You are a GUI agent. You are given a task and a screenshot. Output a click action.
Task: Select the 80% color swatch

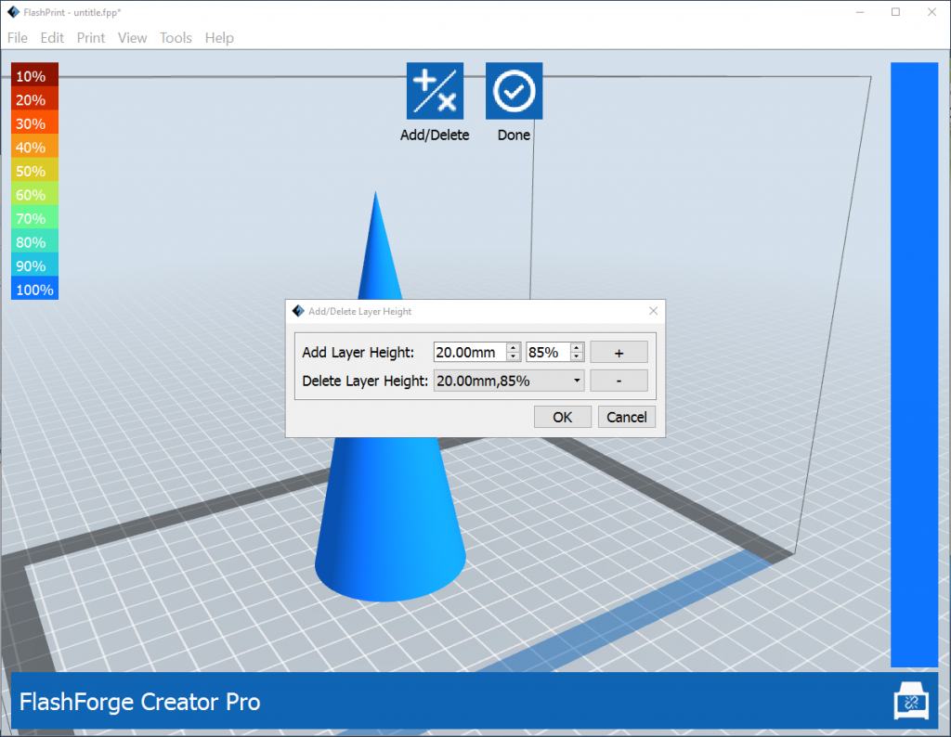pyautogui.click(x=34, y=241)
